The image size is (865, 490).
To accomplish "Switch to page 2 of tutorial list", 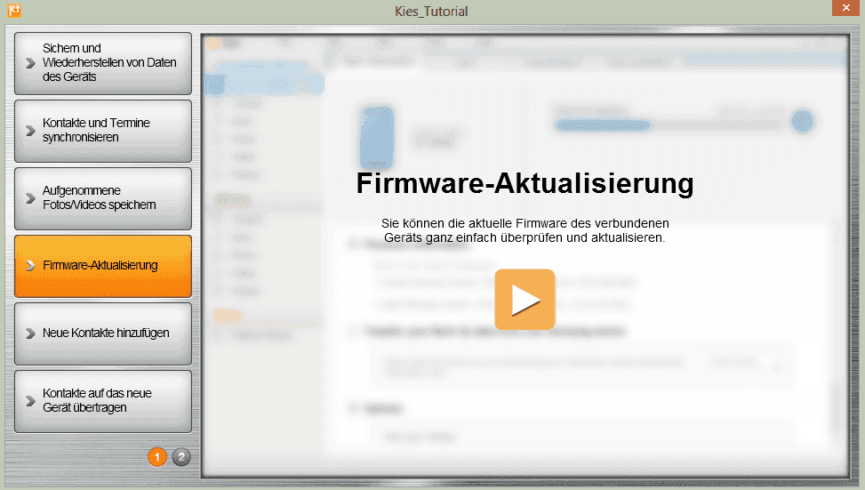I will click(181, 457).
